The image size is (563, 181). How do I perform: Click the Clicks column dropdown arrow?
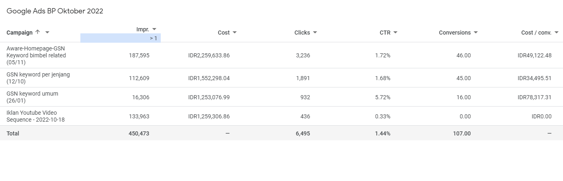click(315, 33)
